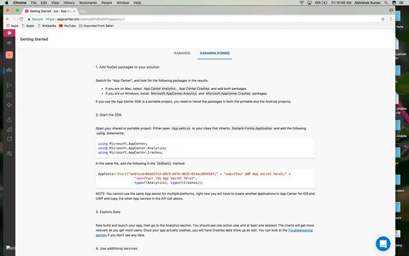Click the Wi-Fi icon in menu bar

(x=301, y=3)
